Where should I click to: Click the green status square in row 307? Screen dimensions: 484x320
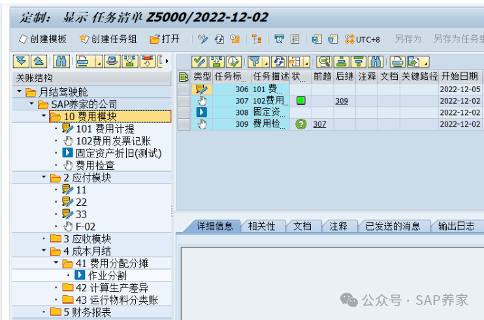(x=300, y=101)
